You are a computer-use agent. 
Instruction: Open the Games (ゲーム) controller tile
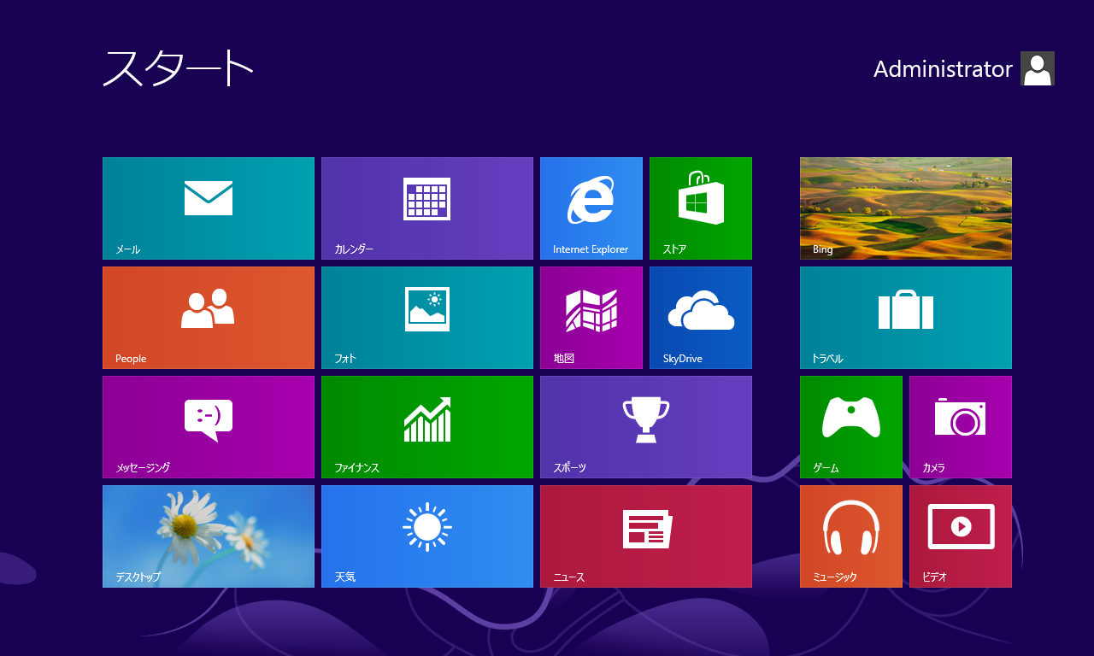[851, 427]
